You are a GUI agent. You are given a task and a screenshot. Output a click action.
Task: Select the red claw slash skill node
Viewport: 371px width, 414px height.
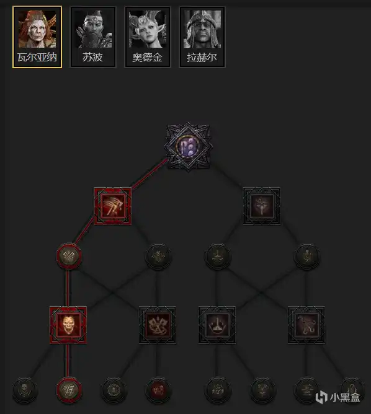[x=113, y=206]
